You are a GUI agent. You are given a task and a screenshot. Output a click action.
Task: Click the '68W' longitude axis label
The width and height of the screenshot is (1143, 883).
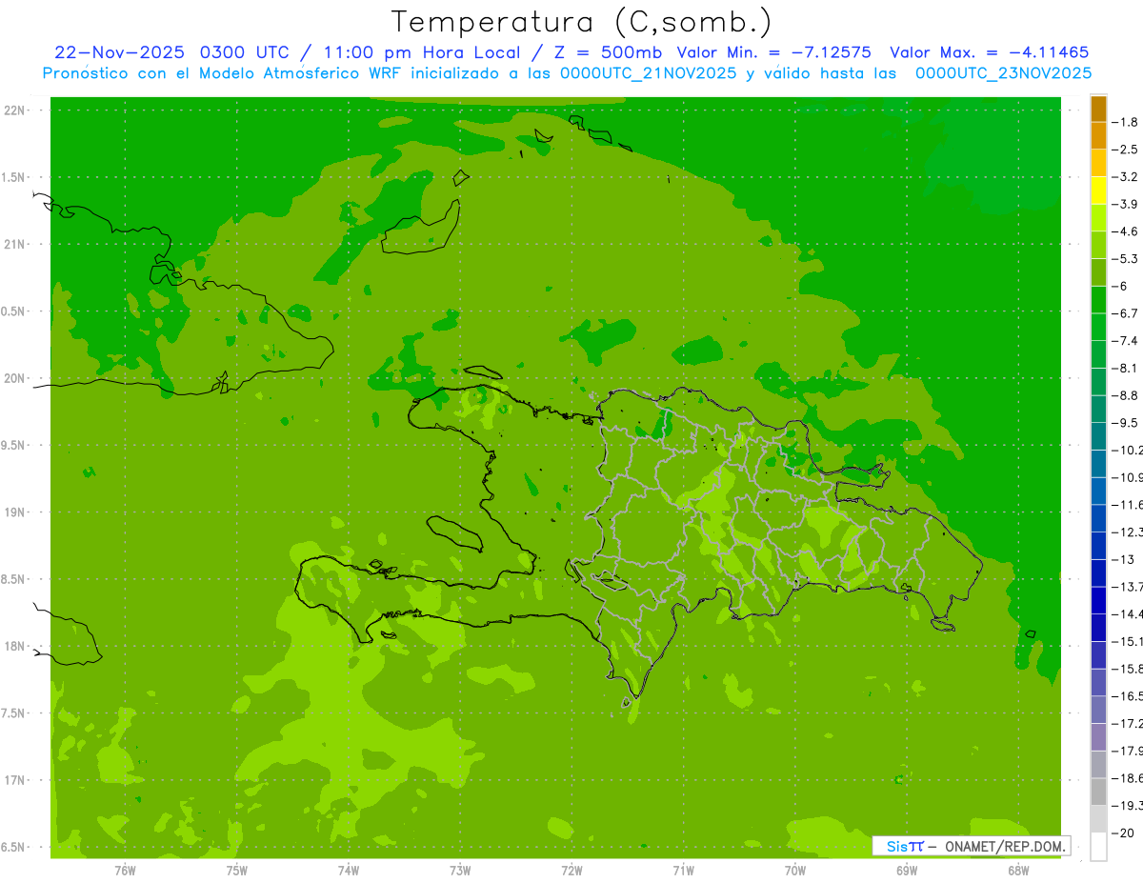pos(1018,870)
